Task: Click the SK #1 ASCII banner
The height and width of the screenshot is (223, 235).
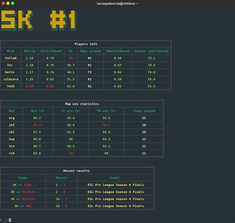Action: 39,20
